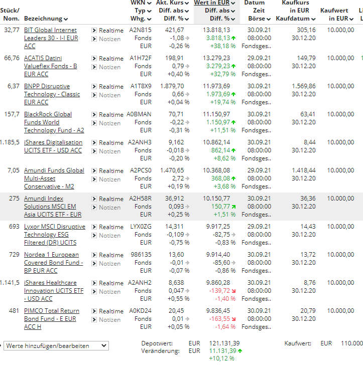Sort by Akt. Kurs column header
This screenshot has height=368, width=363.
[172, 3]
